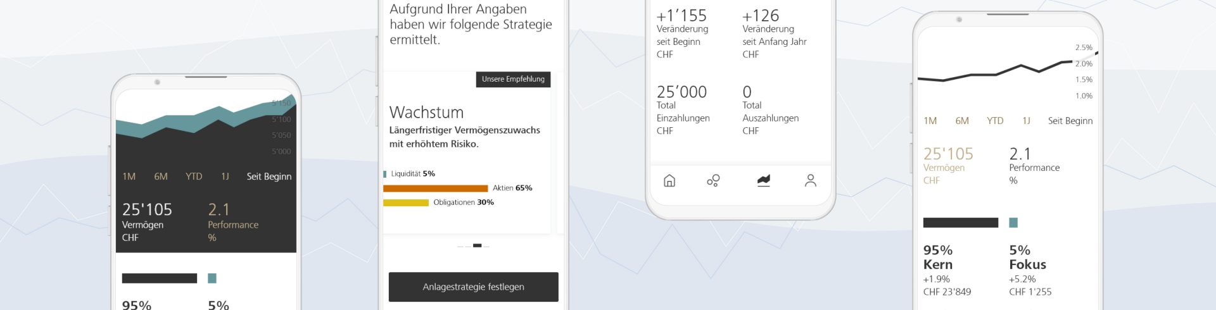Open the portfolio circles icon in navigation
This screenshot has width=1216, height=310.
713,181
